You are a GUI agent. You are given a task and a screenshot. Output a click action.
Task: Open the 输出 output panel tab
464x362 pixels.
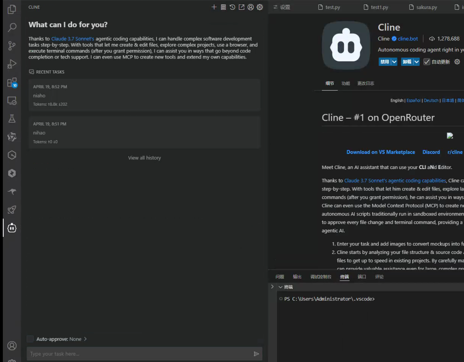pos(297,277)
